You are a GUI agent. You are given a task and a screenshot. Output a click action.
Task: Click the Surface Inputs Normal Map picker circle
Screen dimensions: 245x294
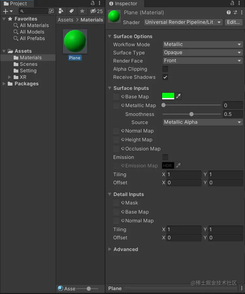click(x=123, y=131)
